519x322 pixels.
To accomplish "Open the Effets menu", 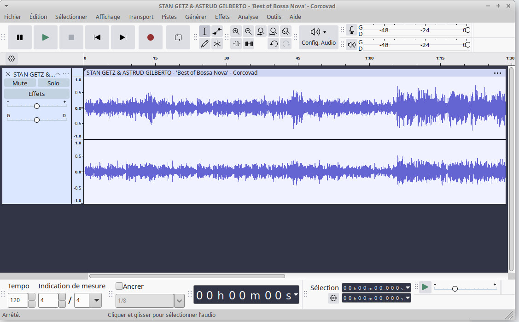I will click(x=222, y=17).
